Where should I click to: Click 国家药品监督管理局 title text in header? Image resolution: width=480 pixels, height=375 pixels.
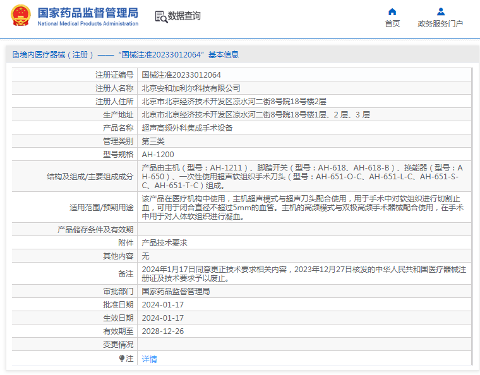coord(88,13)
